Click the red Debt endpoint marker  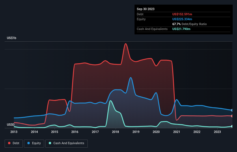click(x=232, y=116)
